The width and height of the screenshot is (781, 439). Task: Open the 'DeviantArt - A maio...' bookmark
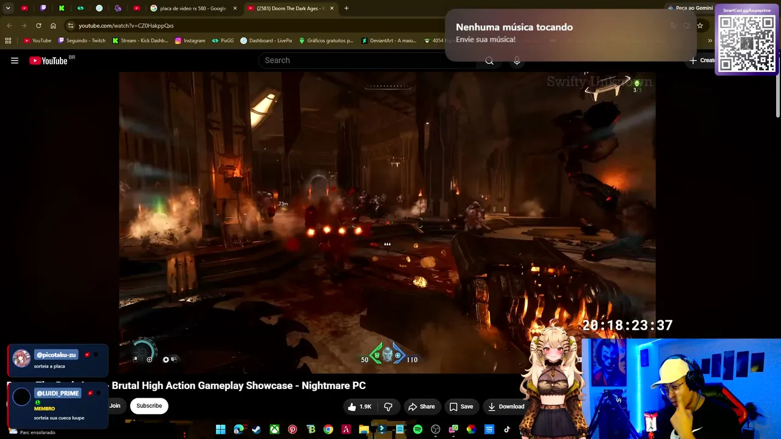[389, 41]
